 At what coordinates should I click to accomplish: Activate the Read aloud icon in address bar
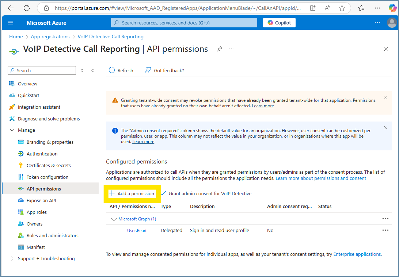point(327,8)
